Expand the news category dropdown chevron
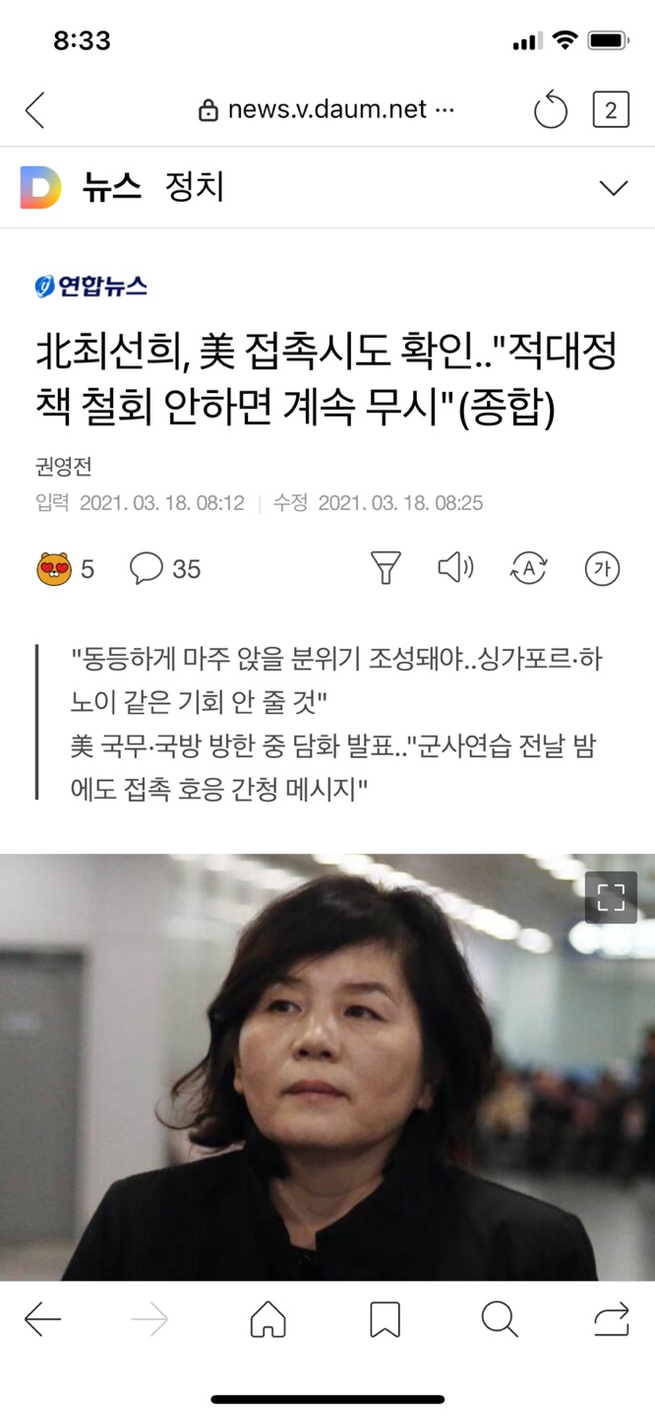 tap(614, 188)
